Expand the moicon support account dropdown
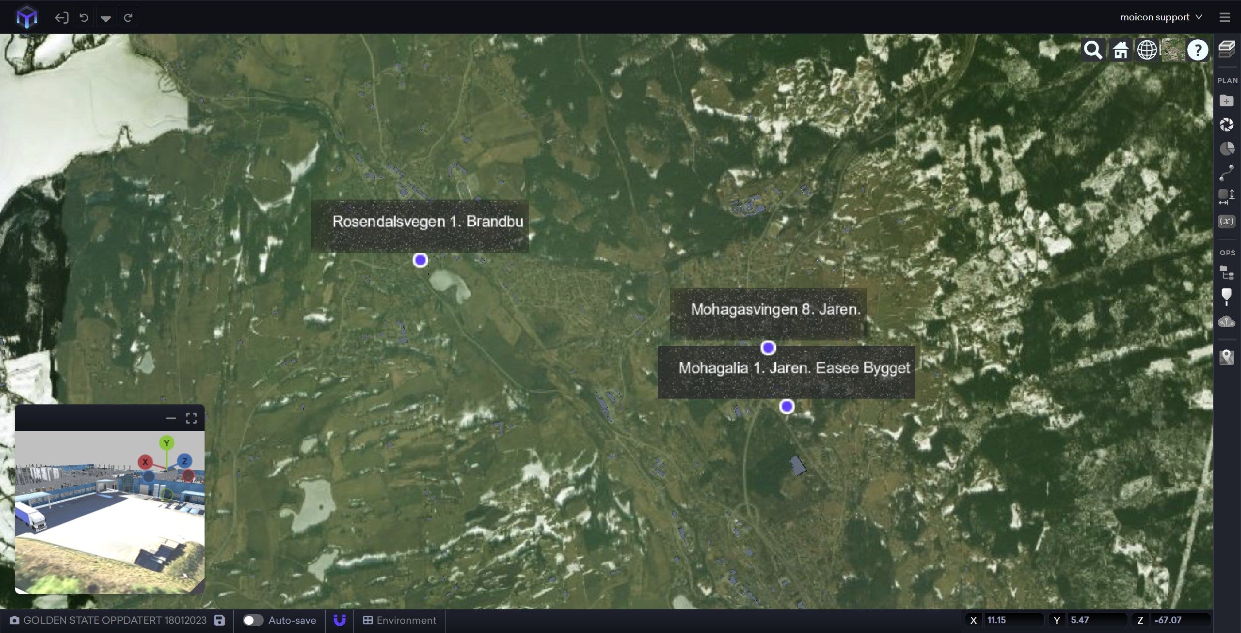1241x633 pixels. tap(1161, 17)
